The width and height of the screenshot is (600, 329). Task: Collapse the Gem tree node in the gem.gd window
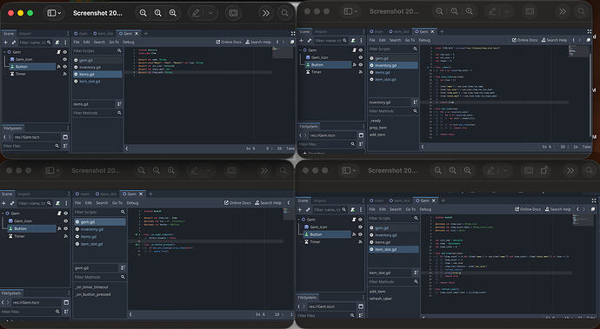(3, 214)
